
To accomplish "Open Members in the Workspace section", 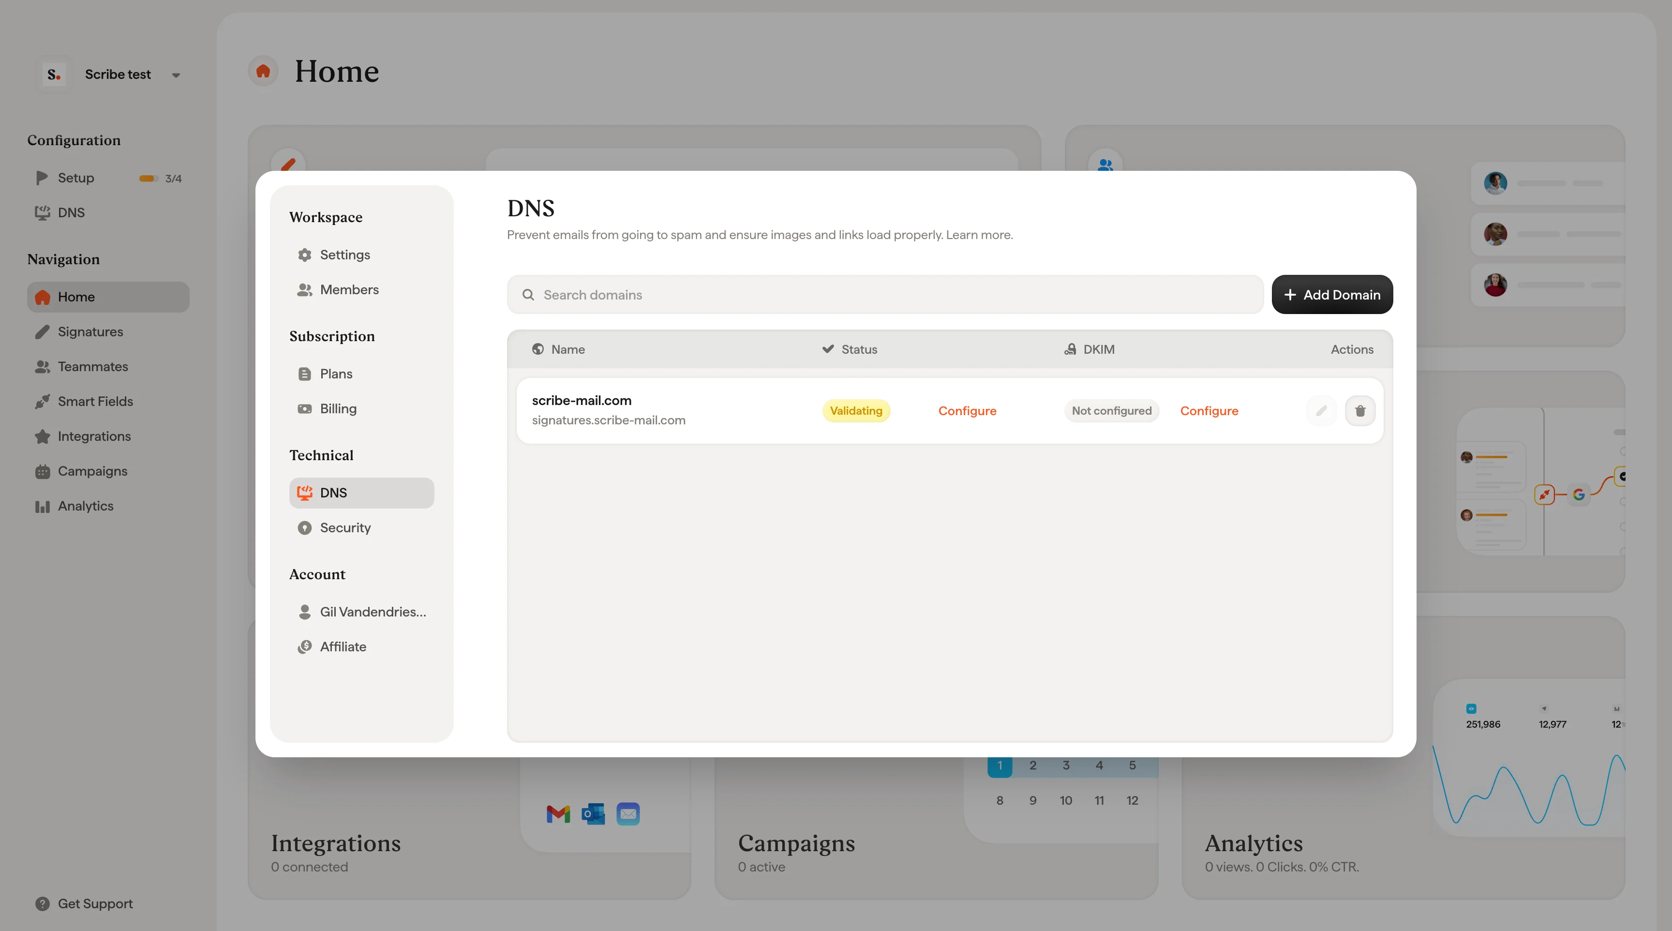I will click(361, 289).
